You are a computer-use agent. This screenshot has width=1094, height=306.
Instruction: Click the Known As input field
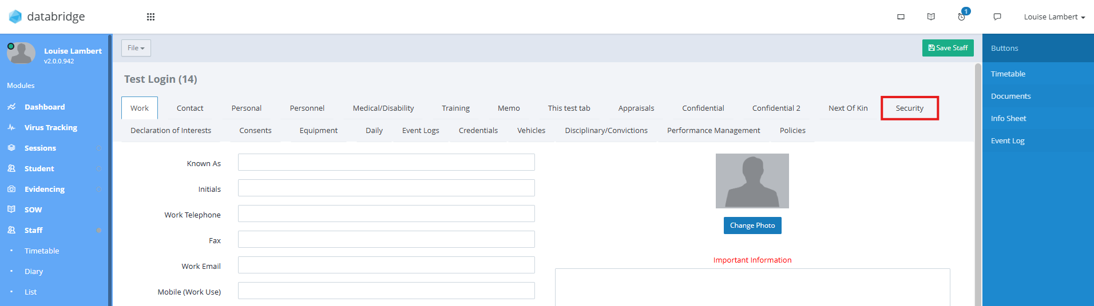tap(386, 162)
